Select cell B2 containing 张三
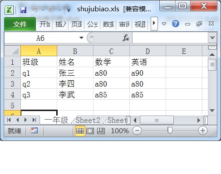 pyautogui.click(x=75, y=73)
